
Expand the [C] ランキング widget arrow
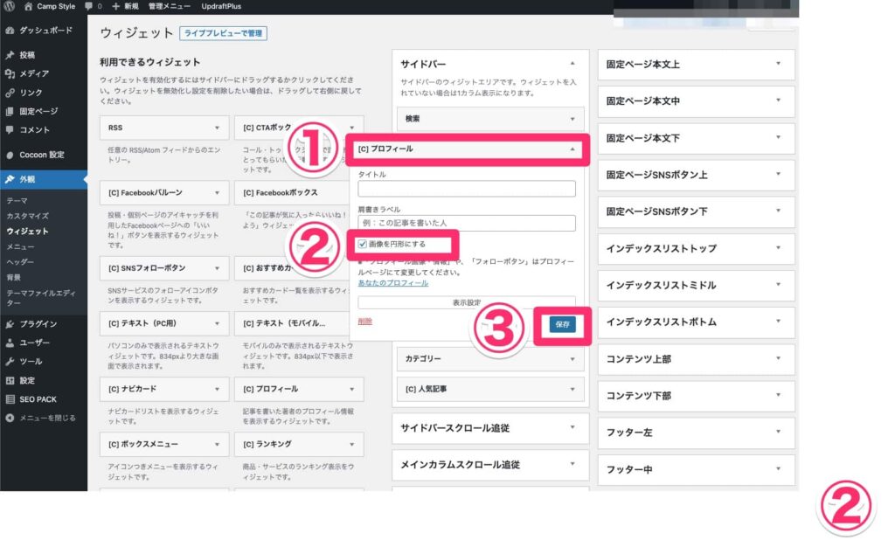[351, 445]
